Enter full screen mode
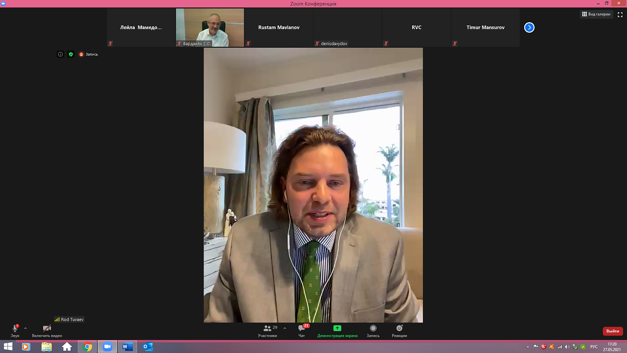The width and height of the screenshot is (627, 353). 620,15
